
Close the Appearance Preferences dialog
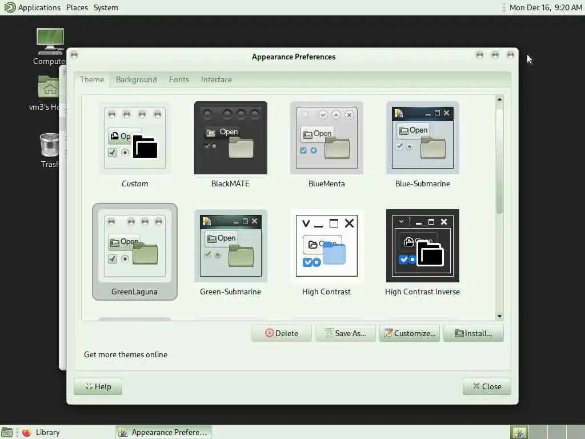487,386
